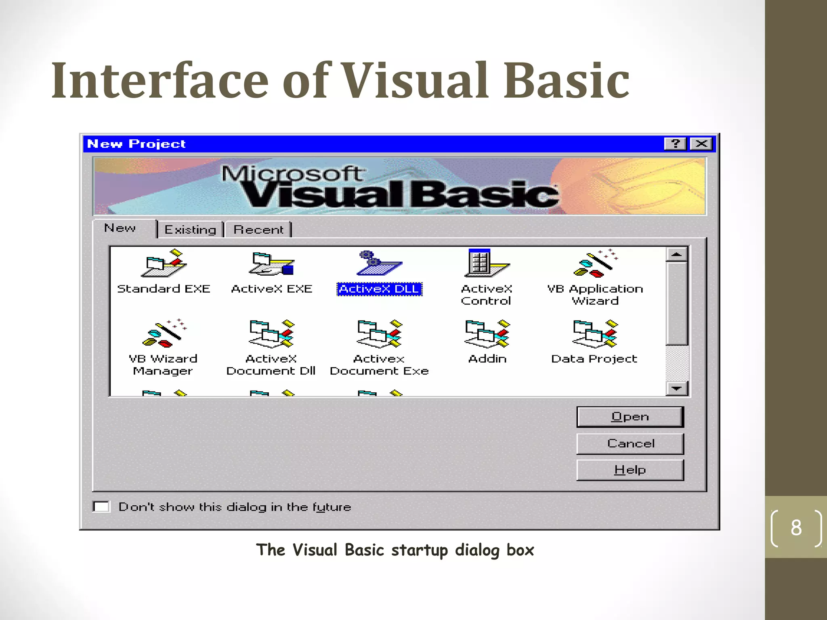Screen dimensions: 827x620
Task: Click the 'ActiveX EXE' label
Action: click(271, 289)
